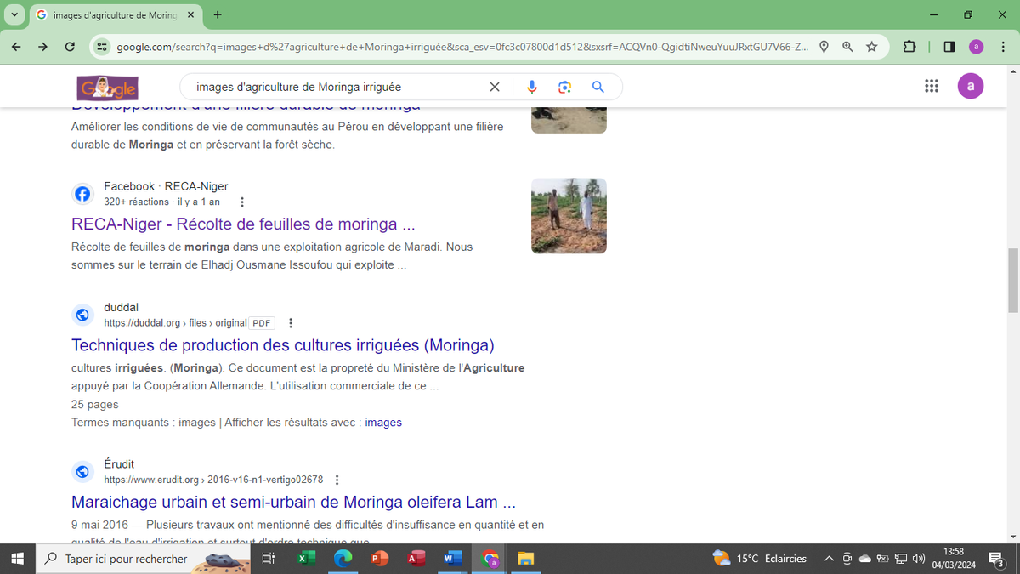This screenshot has height=574, width=1020.
Task: Open Techniques de production des cultures irriguées link
Action: pos(283,345)
